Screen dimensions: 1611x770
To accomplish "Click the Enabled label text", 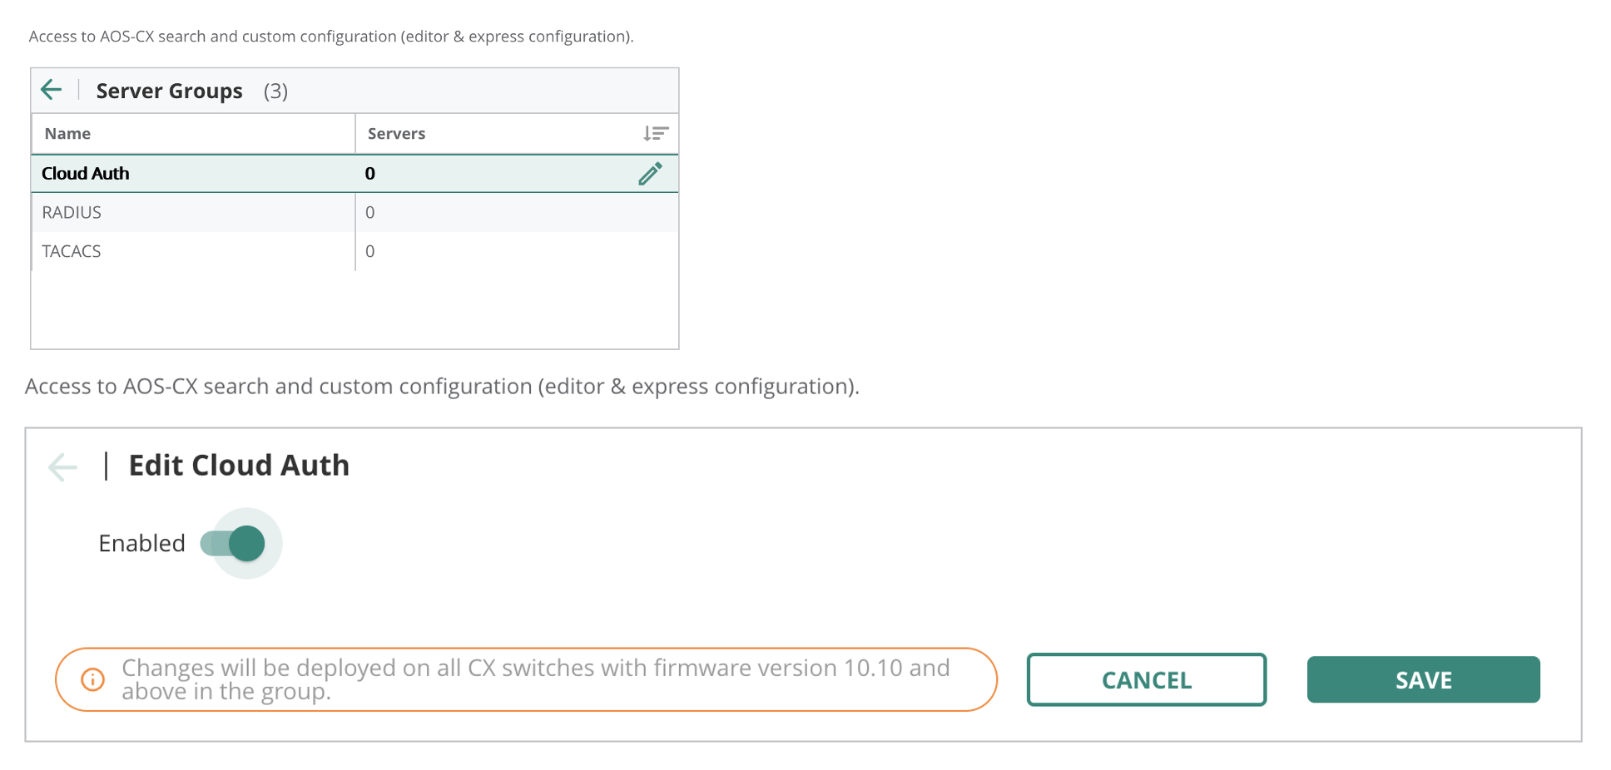I will [x=141, y=543].
